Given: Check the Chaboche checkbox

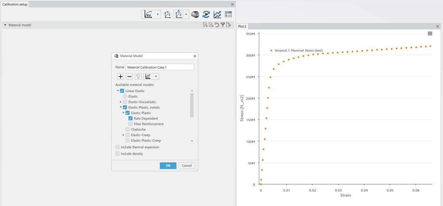Looking at the screenshot, I should 128,129.
